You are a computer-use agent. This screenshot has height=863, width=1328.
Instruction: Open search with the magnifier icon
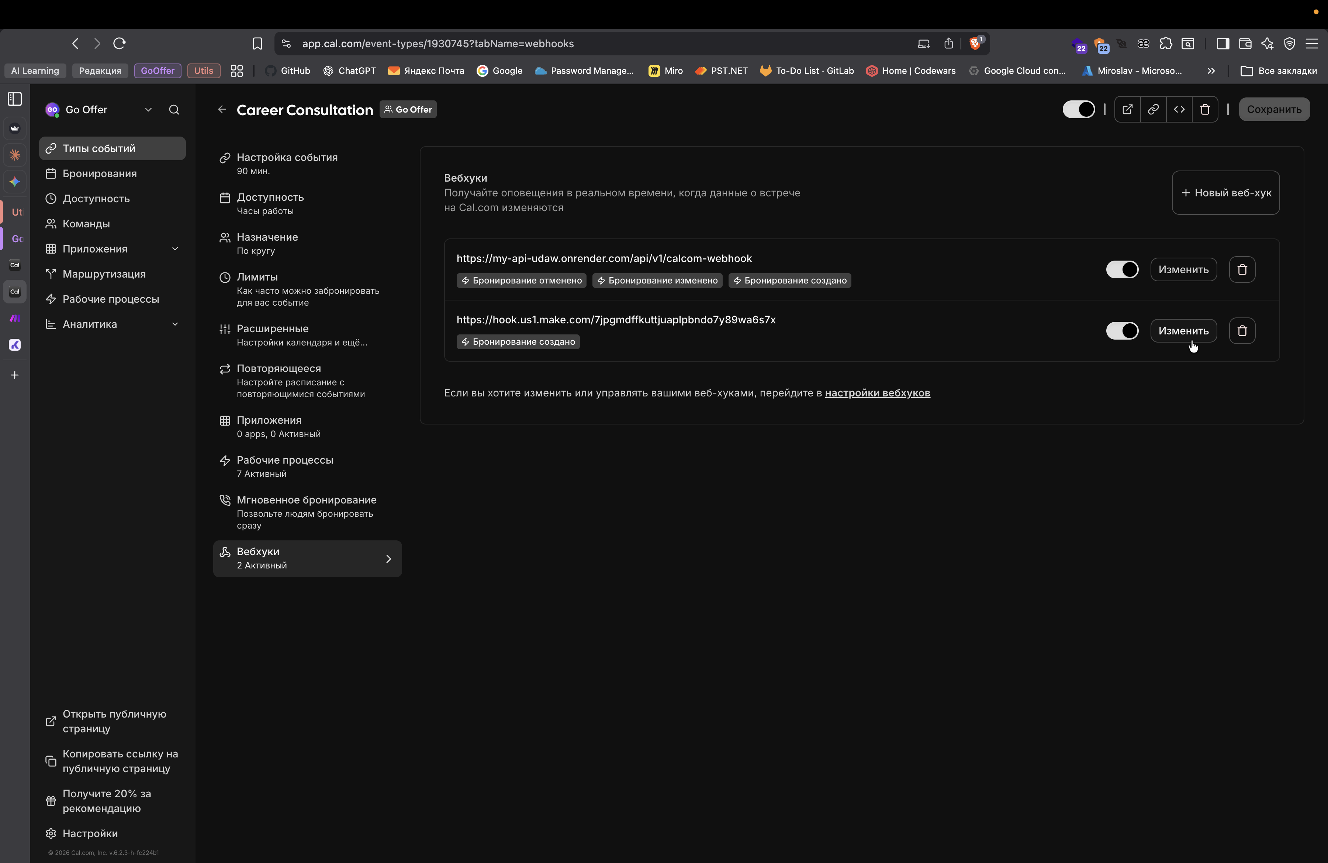(x=174, y=110)
